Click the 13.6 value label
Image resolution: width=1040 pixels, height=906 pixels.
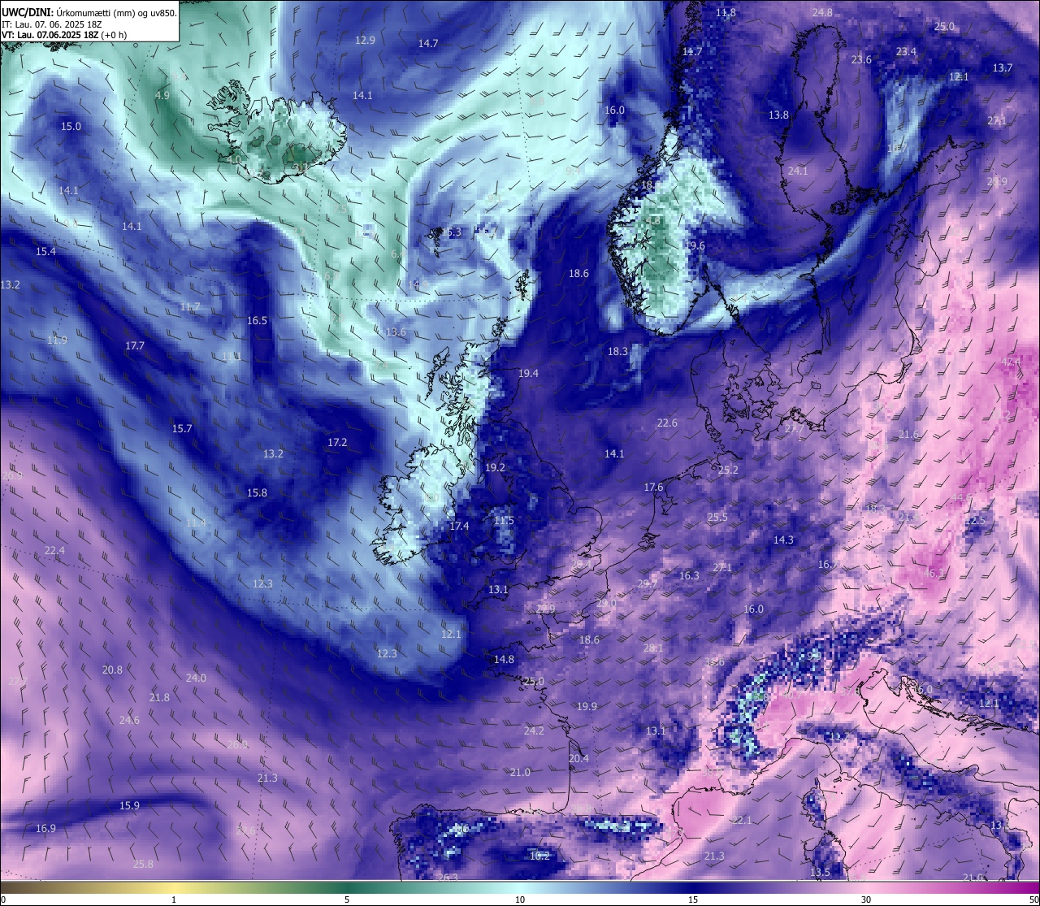396,332
